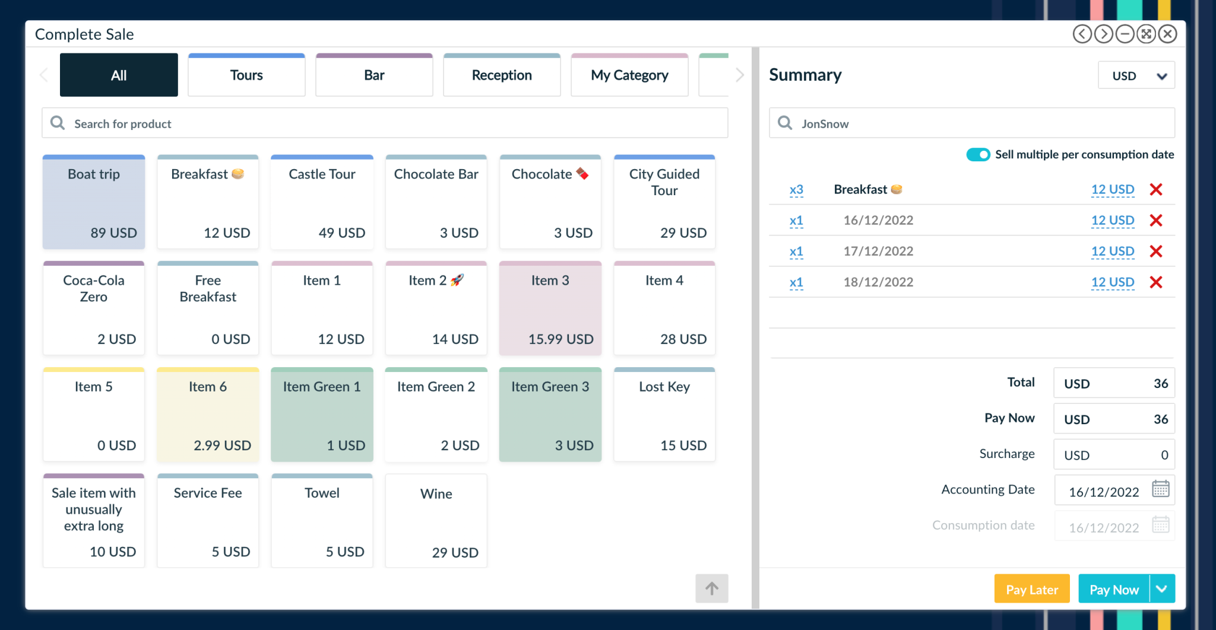Delete the 18/12/2022 entry with the red cross

1157,282
